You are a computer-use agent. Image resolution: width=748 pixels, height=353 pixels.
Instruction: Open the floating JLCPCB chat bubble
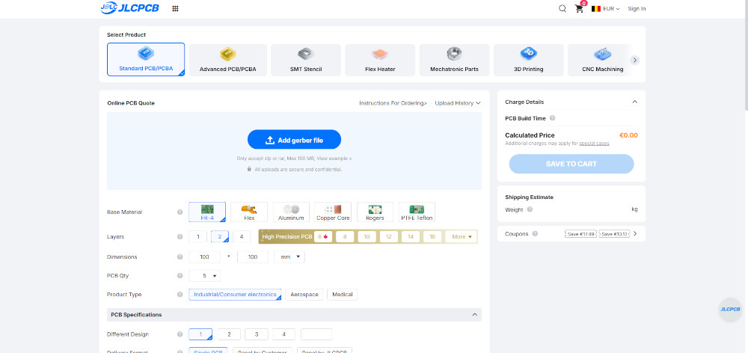coord(730,310)
